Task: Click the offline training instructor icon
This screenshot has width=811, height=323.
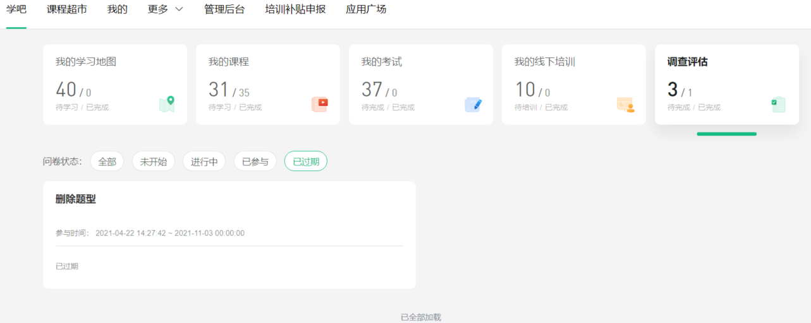Action: pyautogui.click(x=626, y=104)
